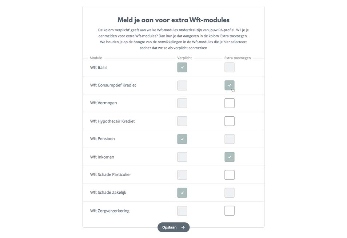
Task: Click Verplicht checkbox for Wft Consumptief Krediet
Action: pos(182,85)
